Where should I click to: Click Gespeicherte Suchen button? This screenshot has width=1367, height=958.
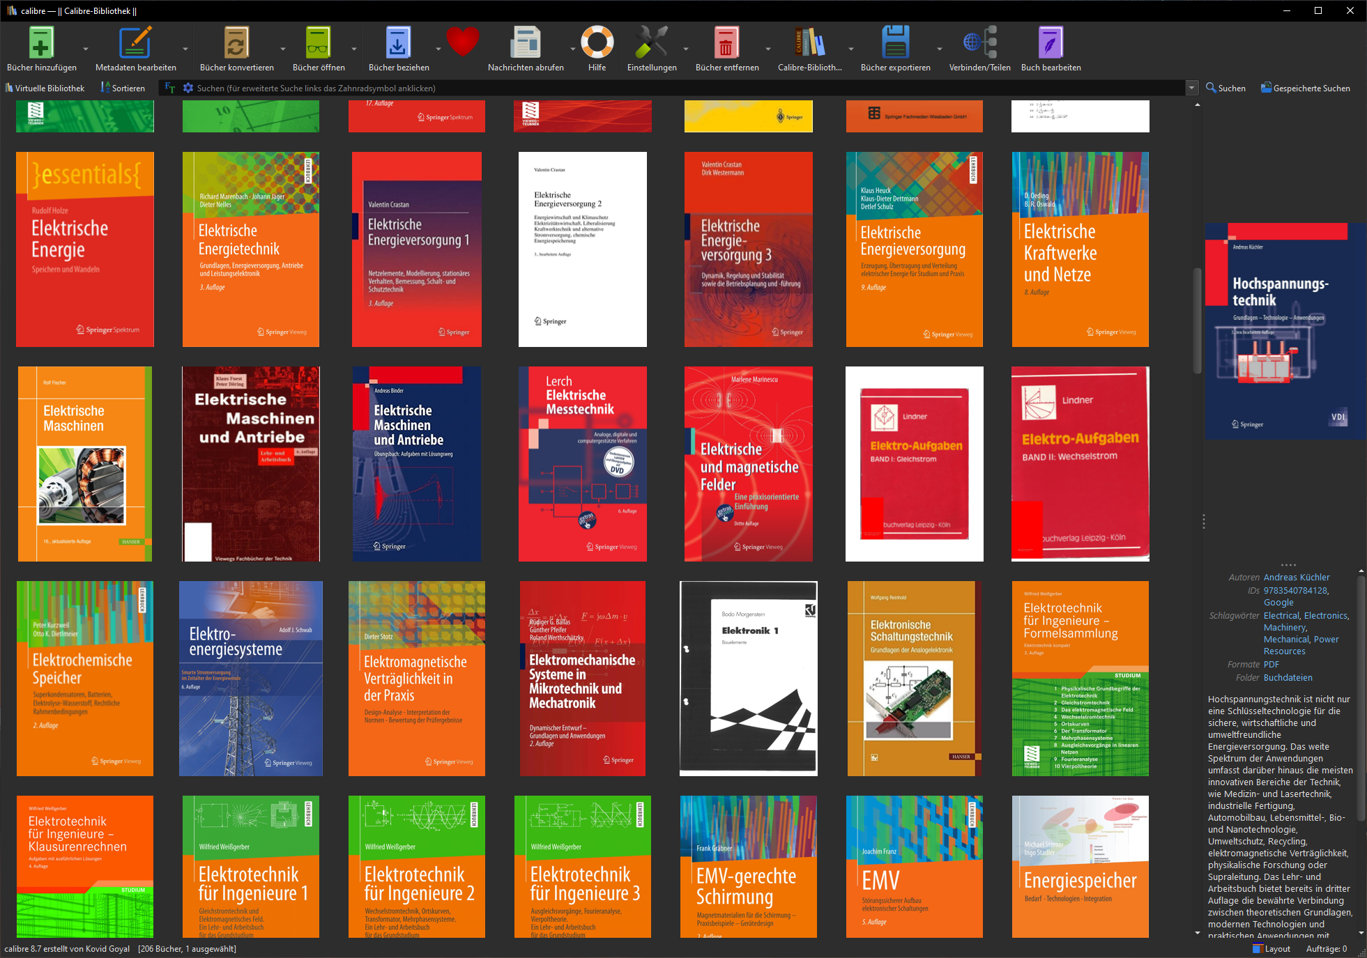pos(1305,88)
